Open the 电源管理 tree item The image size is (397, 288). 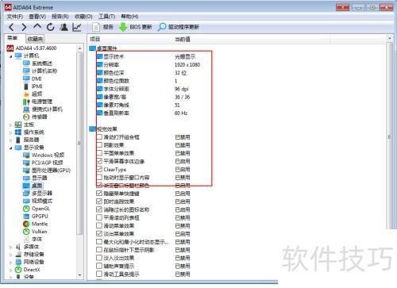point(37,102)
